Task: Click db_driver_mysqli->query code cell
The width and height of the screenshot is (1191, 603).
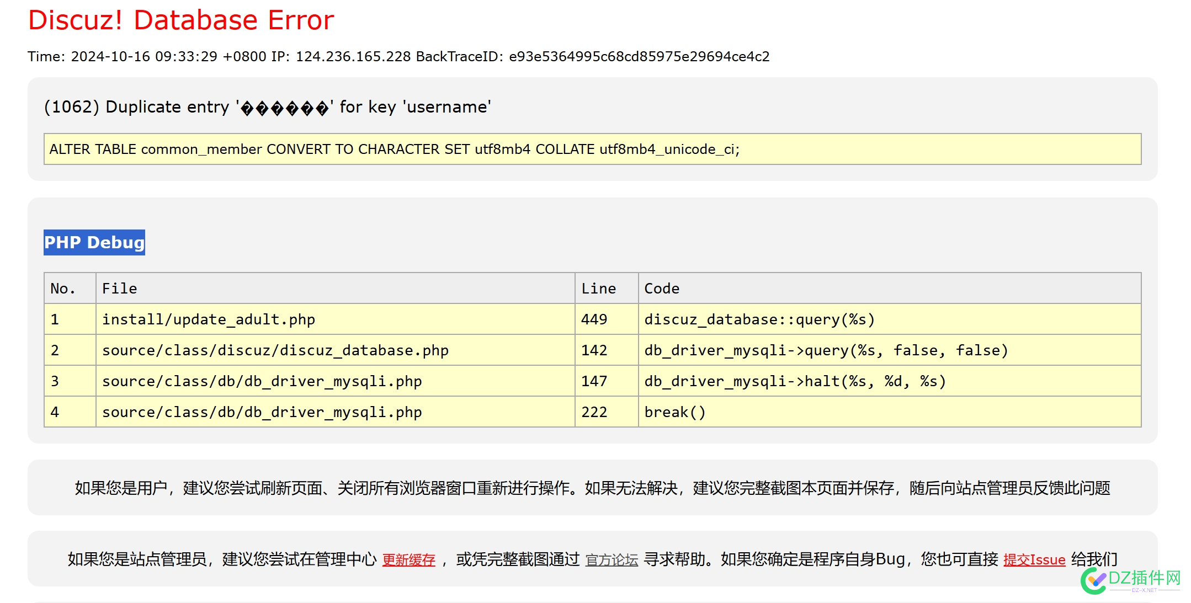Action: [889, 350]
